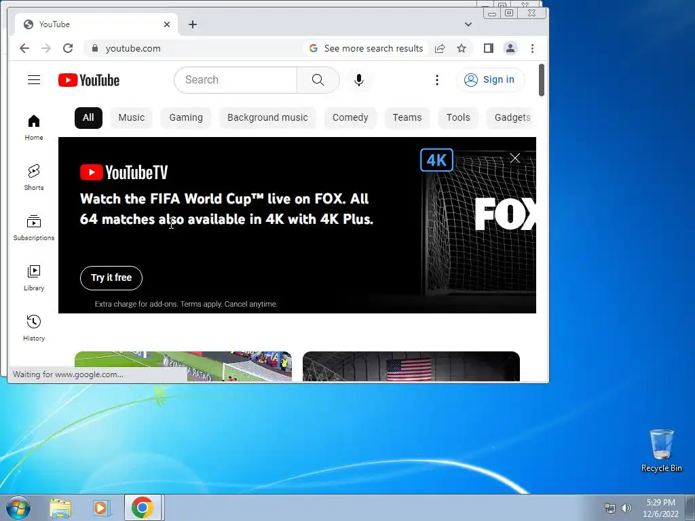The width and height of the screenshot is (695, 521).
Task: Click the YouTube logo
Action: tap(89, 80)
